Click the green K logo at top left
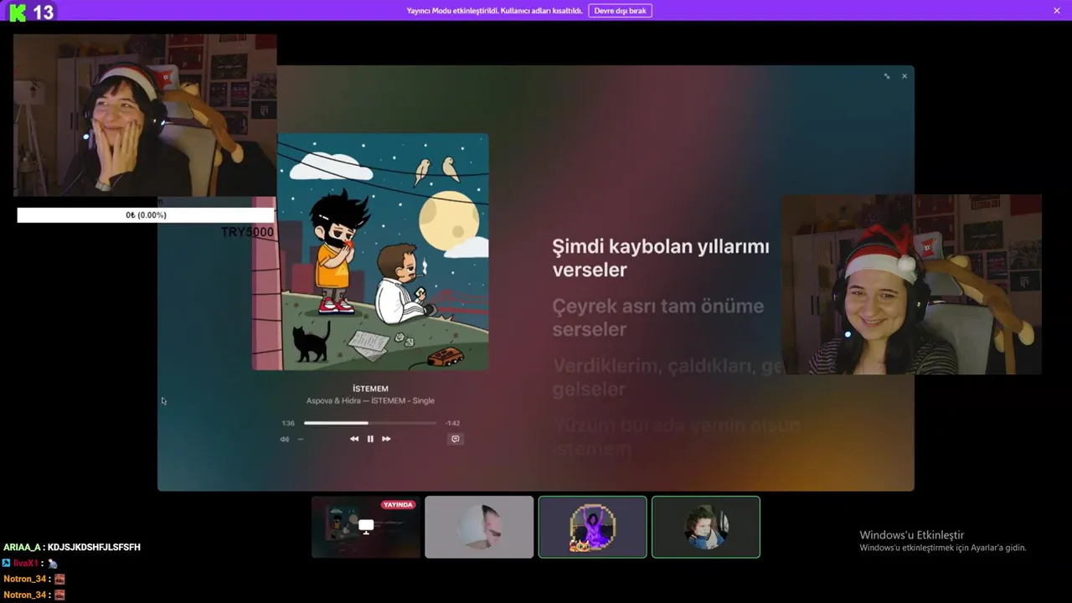Screen dimensions: 1072x603 (18, 12)
